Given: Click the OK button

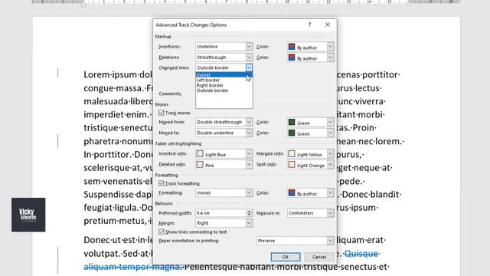Looking at the screenshot, I should point(286,257).
